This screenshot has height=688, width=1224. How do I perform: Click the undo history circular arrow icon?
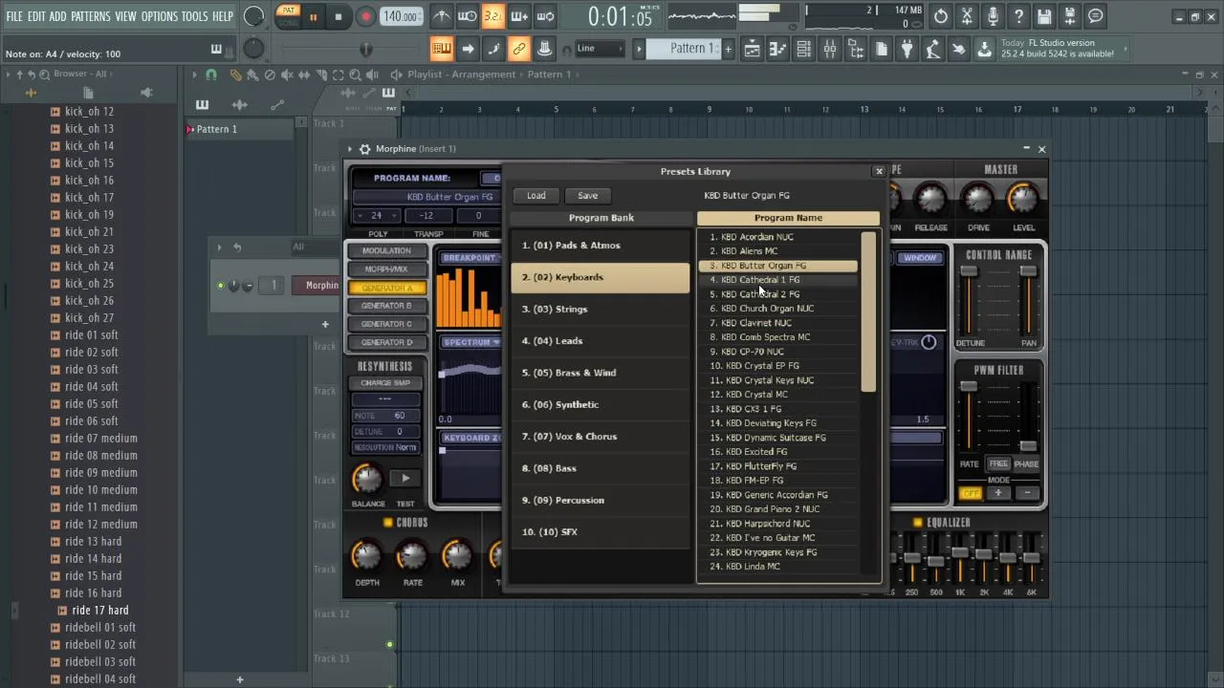(941, 16)
